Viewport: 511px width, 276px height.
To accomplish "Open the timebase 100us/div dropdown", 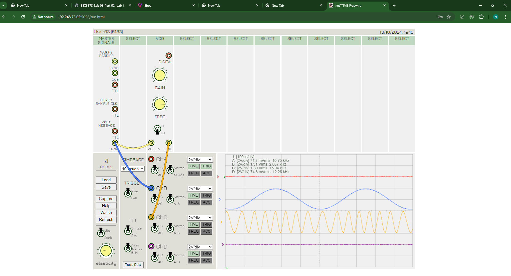I will 133,169.
